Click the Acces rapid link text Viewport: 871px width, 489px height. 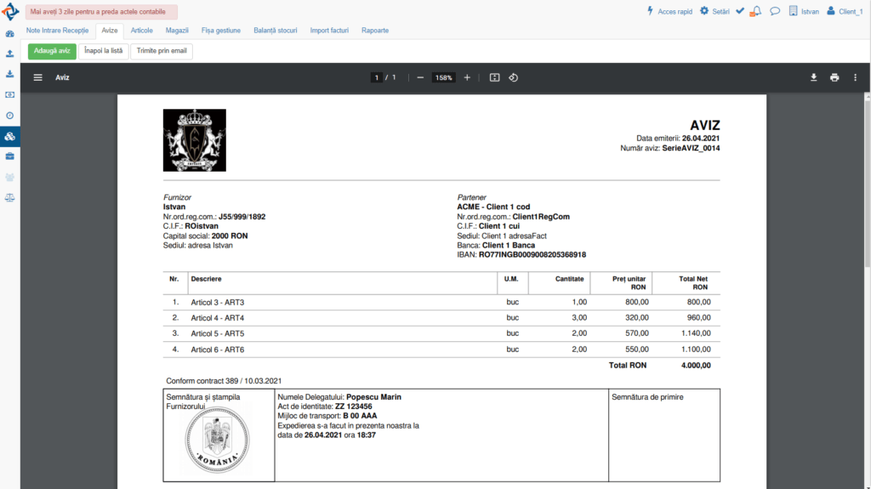point(675,12)
